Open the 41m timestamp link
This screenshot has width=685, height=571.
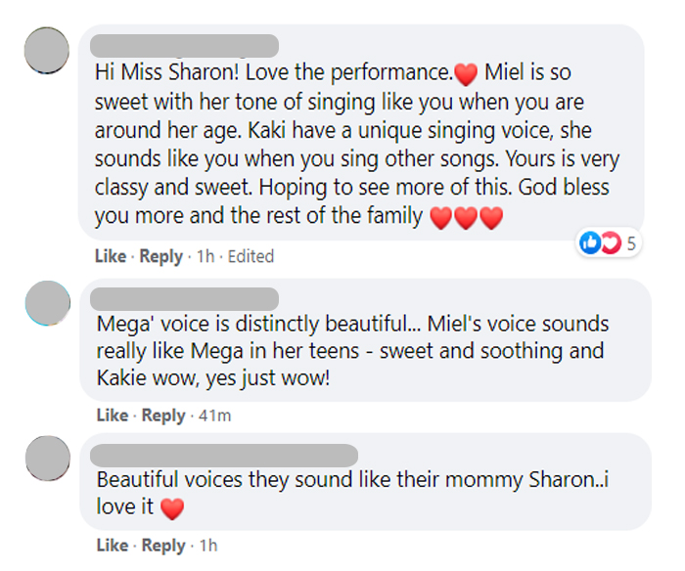pyautogui.click(x=214, y=416)
